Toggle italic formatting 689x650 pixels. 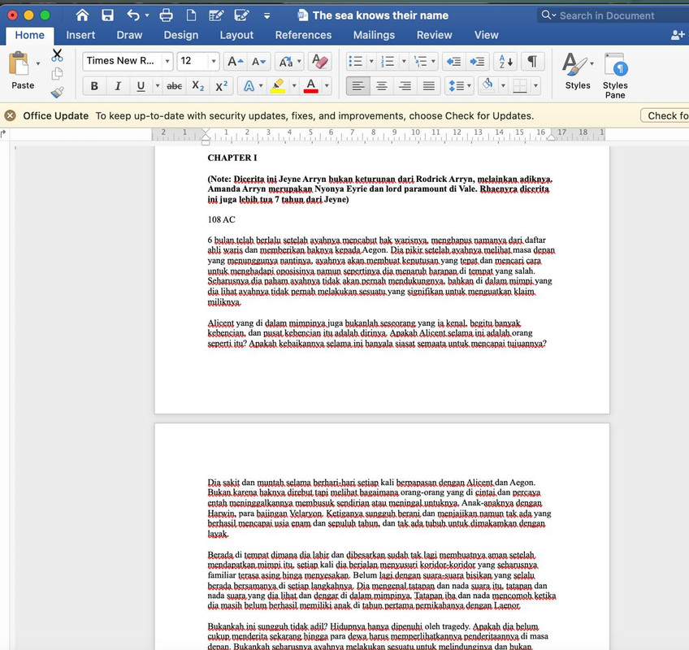117,86
